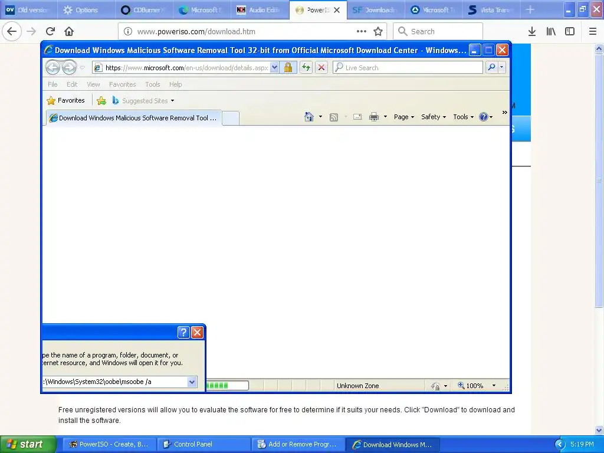Open print options dropdown arrow in IE
Image resolution: width=604 pixels, height=453 pixels.
(385, 117)
